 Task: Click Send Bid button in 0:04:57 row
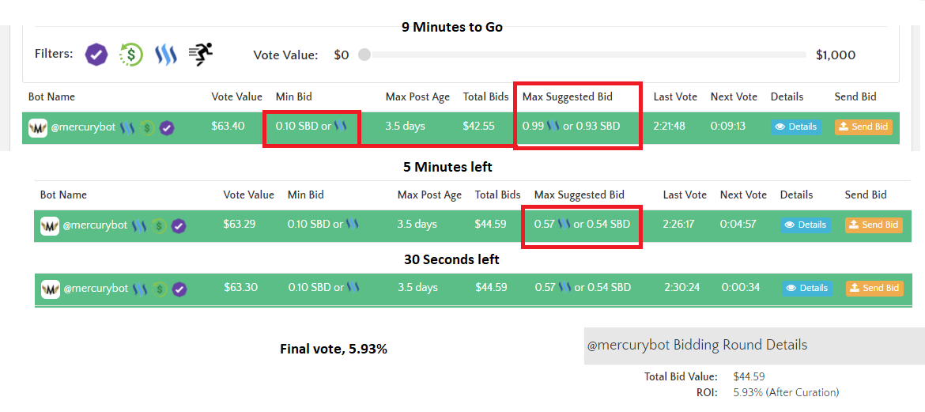(874, 225)
